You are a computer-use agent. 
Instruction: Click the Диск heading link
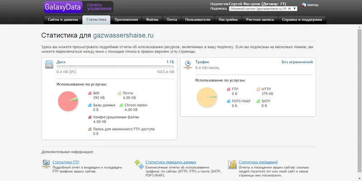point(61,62)
